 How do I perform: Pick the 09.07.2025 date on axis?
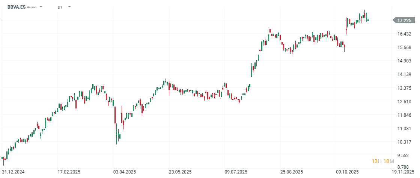(236, 172)
